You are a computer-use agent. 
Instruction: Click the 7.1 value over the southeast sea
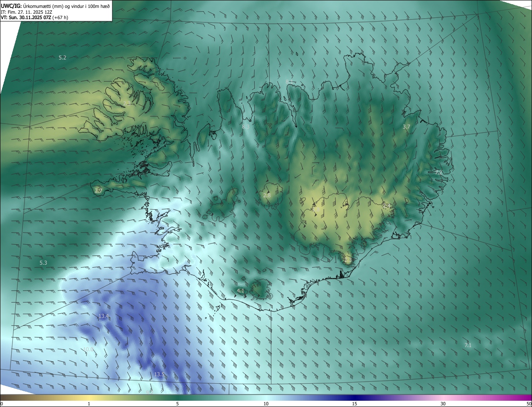click(x=468, y=345)
